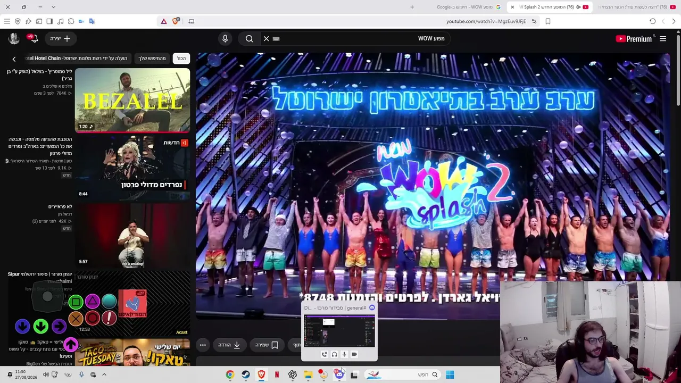Open the 5:57 'This is amazing' thumbnail

click(x=132, y=235)
